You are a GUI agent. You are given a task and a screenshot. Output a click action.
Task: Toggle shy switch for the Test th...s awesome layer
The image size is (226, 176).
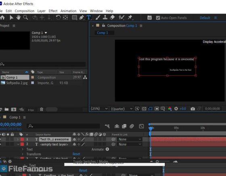coord(74,139)
